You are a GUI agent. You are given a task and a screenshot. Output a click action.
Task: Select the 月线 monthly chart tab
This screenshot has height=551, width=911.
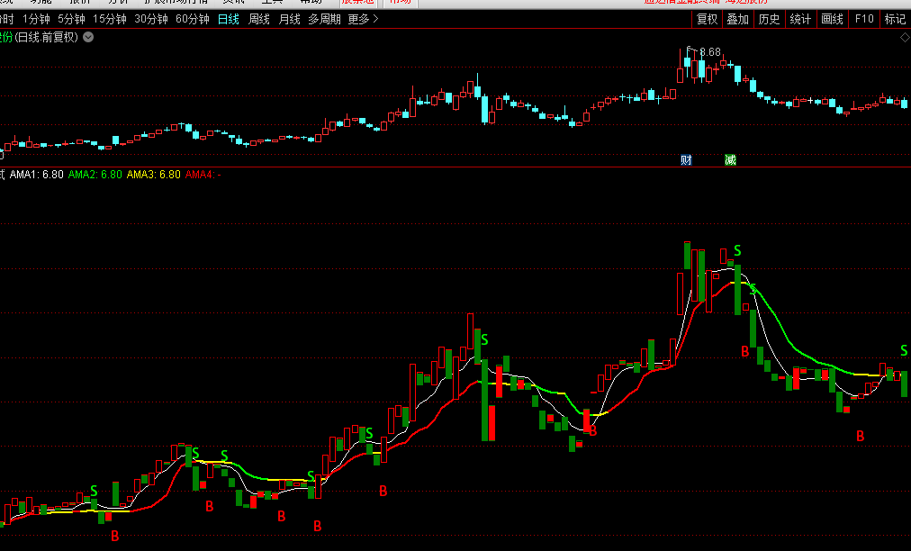click(x=290, y=19)
